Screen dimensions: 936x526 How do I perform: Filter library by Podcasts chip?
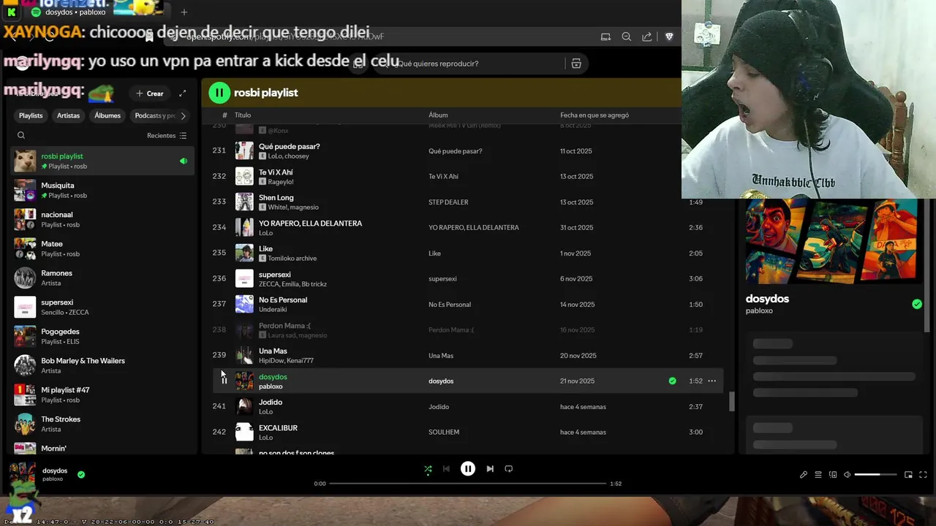(x=154, y=115)
